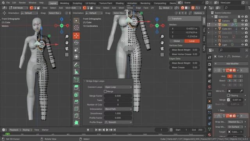250x141 pixels.
Task: Select the Cursor tool in the toolbar
Action: [76, 28]
